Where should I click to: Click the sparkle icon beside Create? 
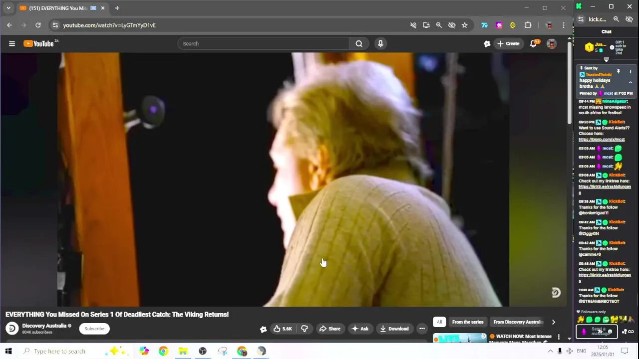pos(487,44)
